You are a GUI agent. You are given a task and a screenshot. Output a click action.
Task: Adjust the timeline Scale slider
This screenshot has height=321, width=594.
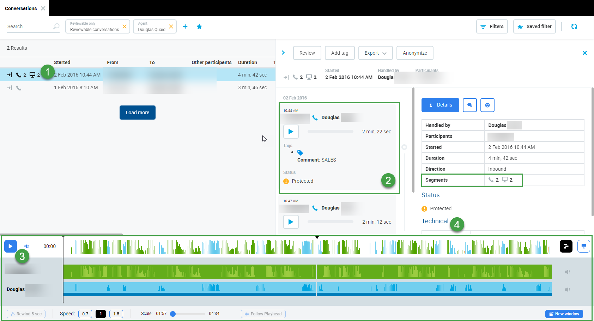(173, 314)
